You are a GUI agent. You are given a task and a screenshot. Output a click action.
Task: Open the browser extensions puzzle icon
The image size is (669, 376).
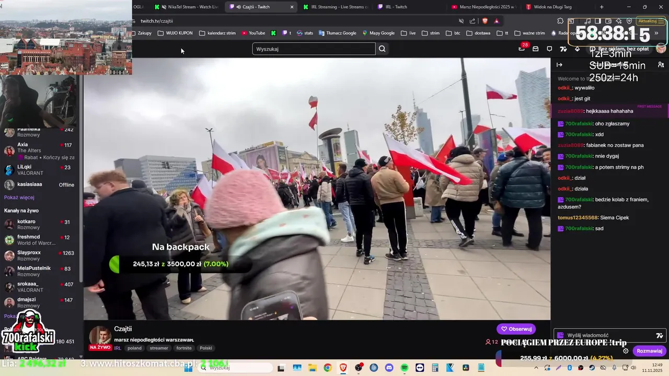pos(560,21)
